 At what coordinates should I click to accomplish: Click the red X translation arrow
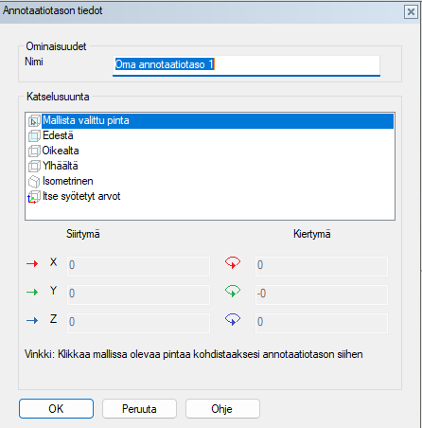(x=32, y=263)
